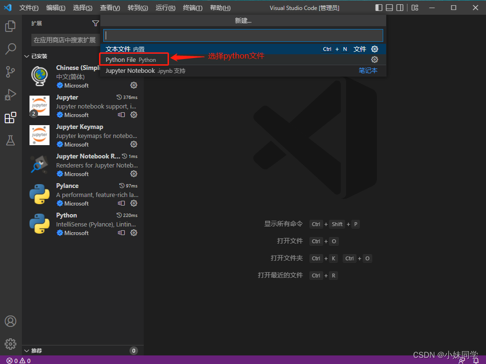The height and width of the screenshot is (364, 486).
Task: Open the Explorer view in activity bar
Action: (10, 26)
